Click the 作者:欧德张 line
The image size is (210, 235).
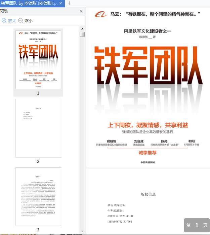click(115, 211)
